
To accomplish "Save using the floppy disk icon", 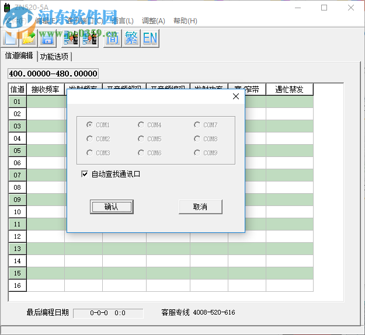I will pos(47,38).
